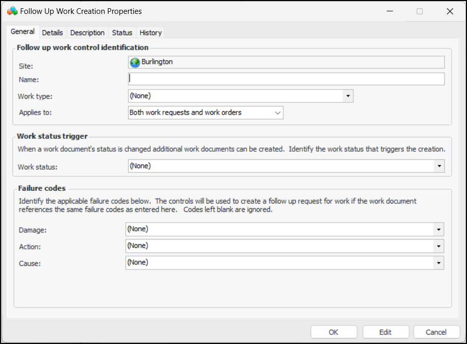
Task: Click the Site field showing Burlington
Action: (286, 62)
